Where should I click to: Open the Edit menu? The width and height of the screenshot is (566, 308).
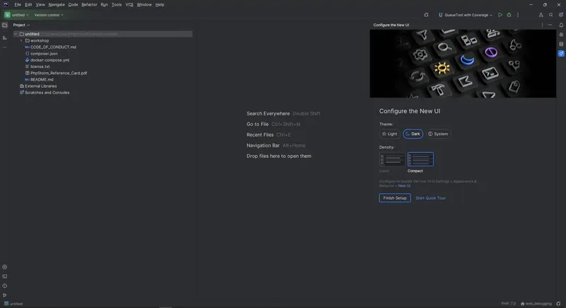click(x=28, y=5)
